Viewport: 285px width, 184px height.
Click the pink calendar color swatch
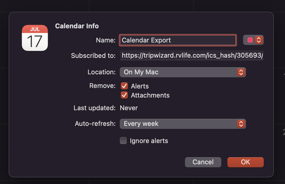(250, 40)
